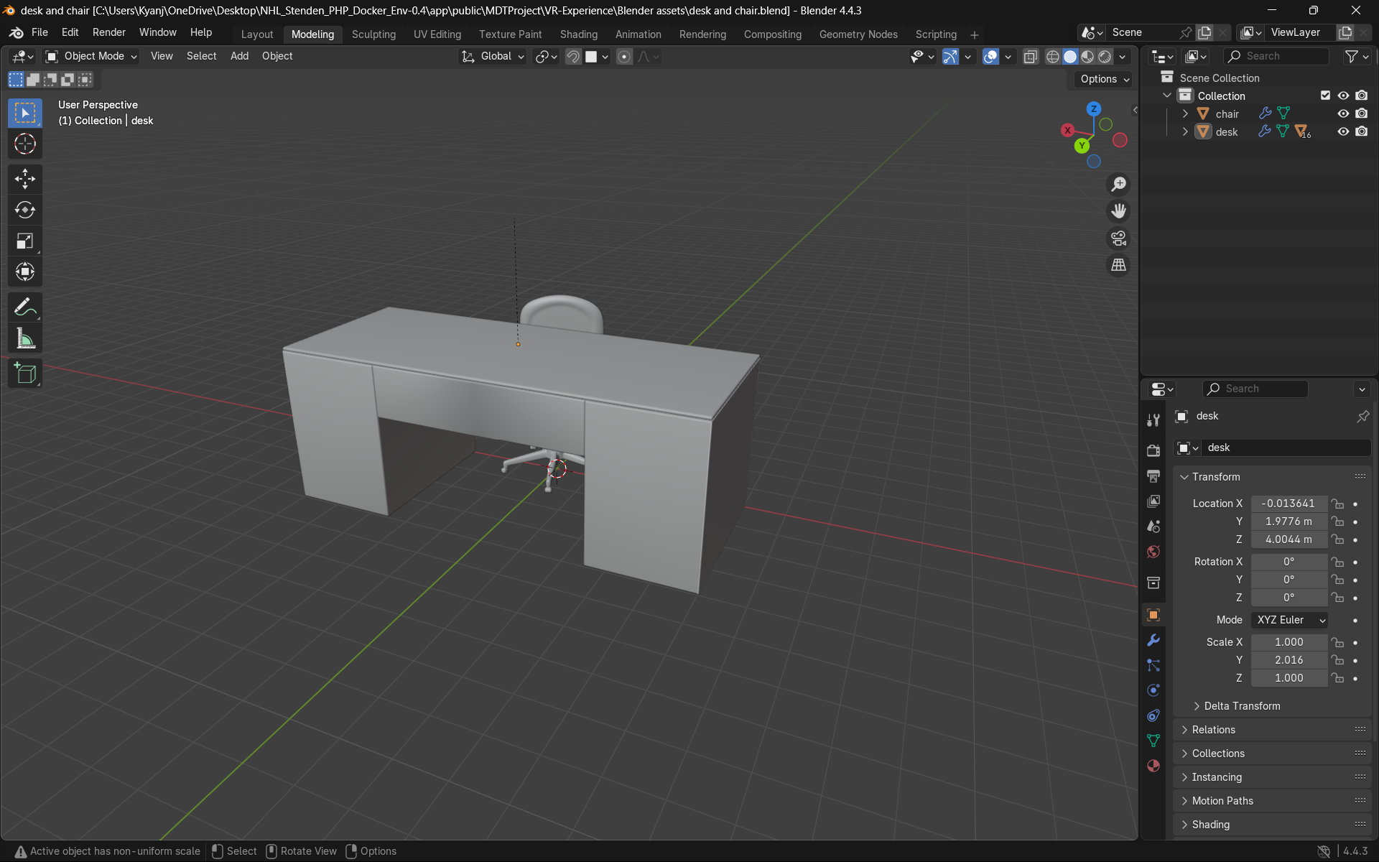This screenshot has width=1379, height=862.
Task: Uncheck Collection exclude checkbox
Action: click(x=1325, y=96)
